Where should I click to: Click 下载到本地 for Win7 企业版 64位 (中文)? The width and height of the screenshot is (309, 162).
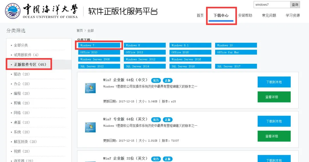pos(274,82)
